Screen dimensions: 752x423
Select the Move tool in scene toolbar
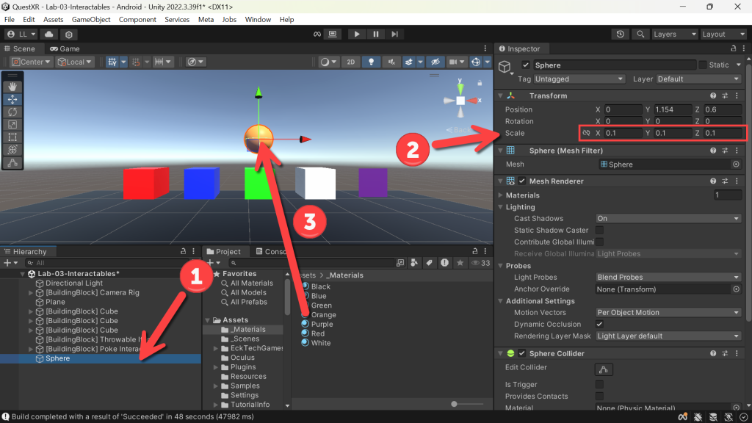12,99
